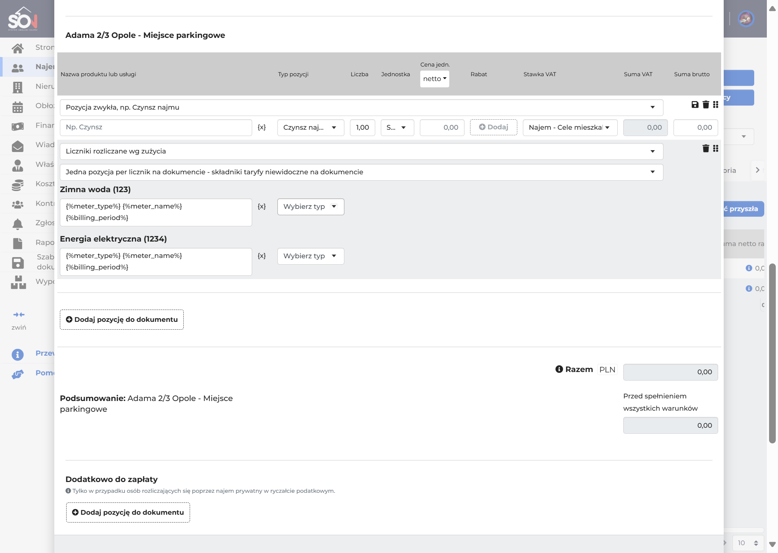Click the unit price 0,00 input field
This screenshot has width=778, height=553.
click(x=442, y=127)
